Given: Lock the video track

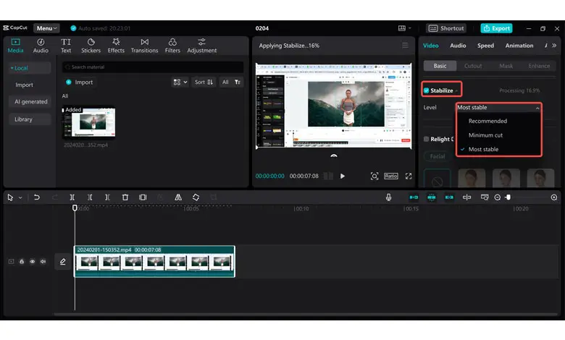Looking at the screenshot, I should tap(22, 262).
